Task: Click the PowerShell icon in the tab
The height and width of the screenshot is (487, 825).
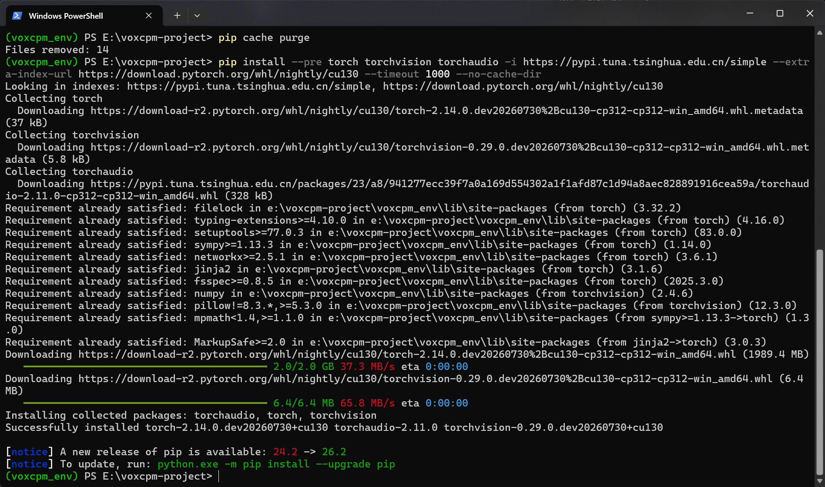Action: [x=17, y=16]
